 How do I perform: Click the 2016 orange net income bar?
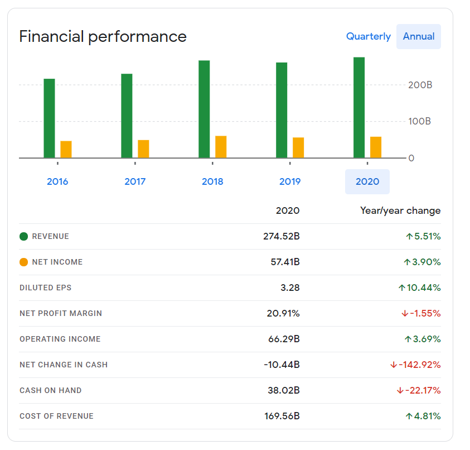(66, 149)
